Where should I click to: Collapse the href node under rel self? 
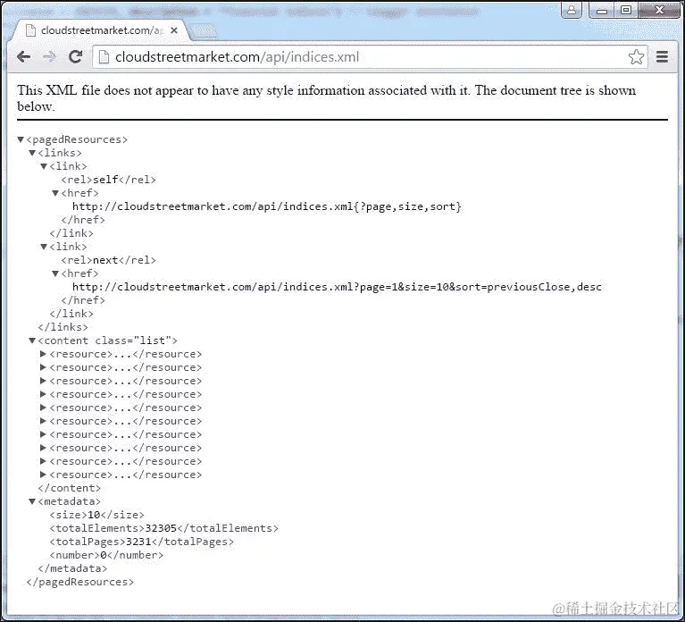click(x=55, y=193)
